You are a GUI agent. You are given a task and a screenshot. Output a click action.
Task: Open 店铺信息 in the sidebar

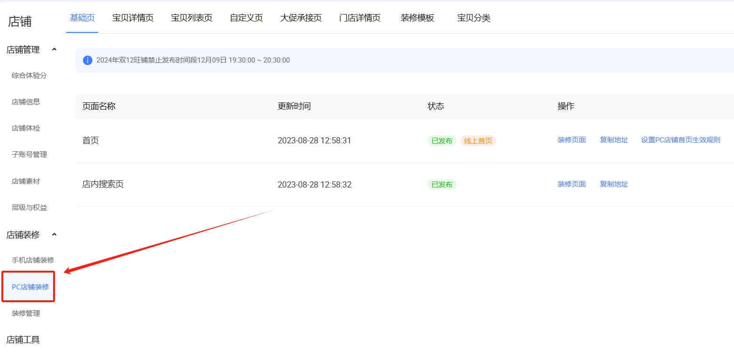(x=26, y=102)
